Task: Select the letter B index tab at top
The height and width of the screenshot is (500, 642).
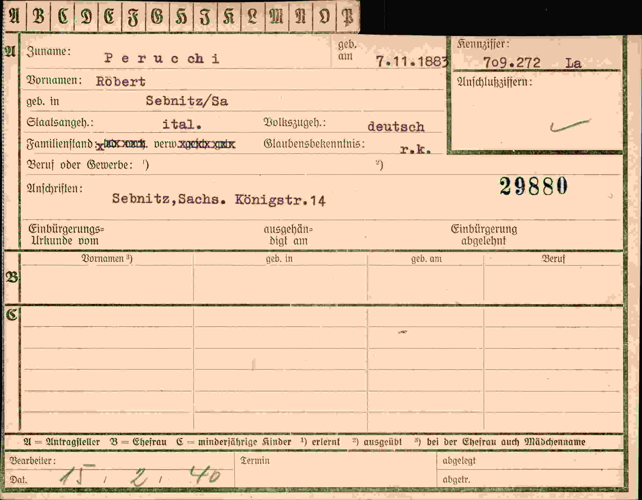Action: click(38, 16)
